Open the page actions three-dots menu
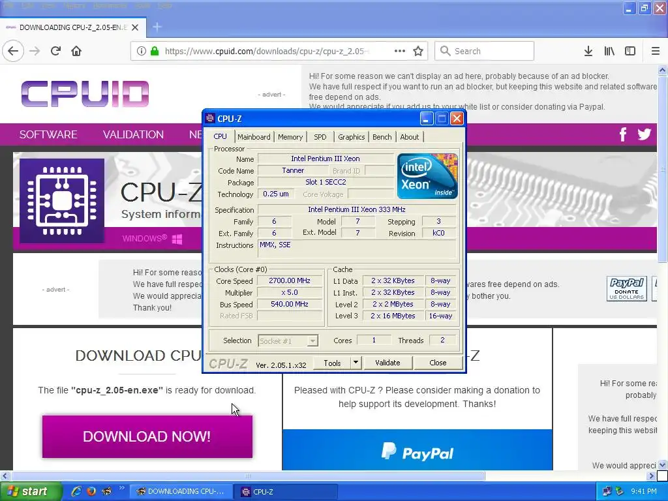The width and height of the screenshot is (668, 501). click(400, 51)
